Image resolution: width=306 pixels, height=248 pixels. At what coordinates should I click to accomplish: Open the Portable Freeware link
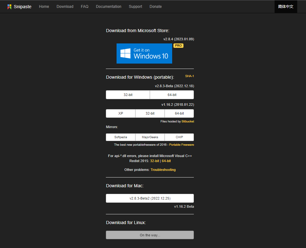[182, 145]
